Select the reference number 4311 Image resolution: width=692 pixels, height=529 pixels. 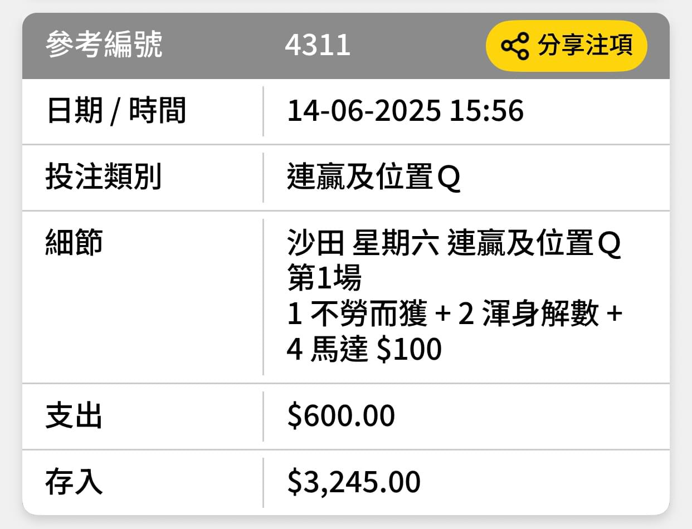click(x=318, y=46)
